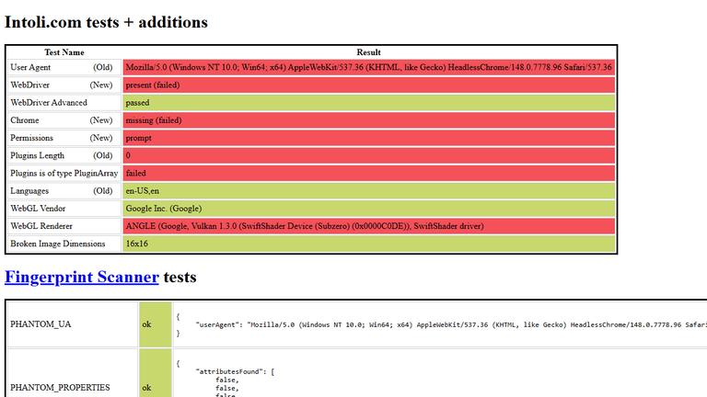
Task: Click the 'WebGL Vendor' test name cell
Action: tap(64, 209)
